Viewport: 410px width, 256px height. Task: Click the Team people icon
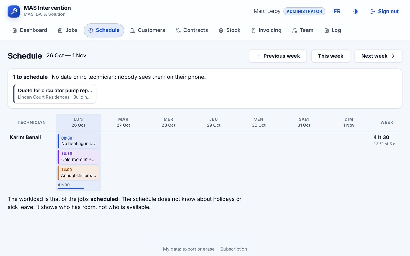click(295, 30)
